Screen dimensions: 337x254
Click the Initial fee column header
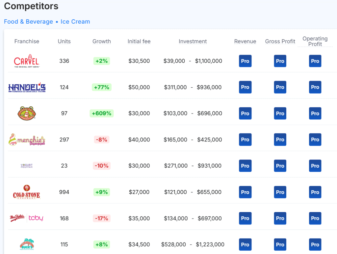coord(139,41)
